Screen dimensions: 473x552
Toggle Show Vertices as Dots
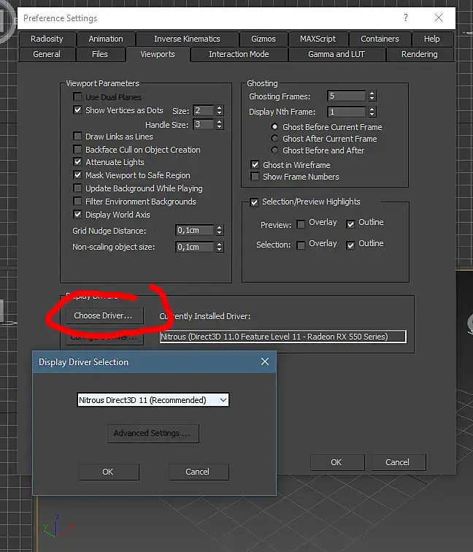tap(77, 110)
